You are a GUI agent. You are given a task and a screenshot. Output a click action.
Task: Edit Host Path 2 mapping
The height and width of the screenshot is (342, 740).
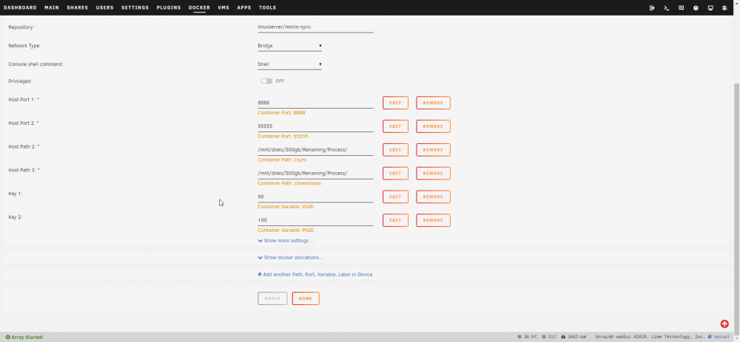click(395, 150)
